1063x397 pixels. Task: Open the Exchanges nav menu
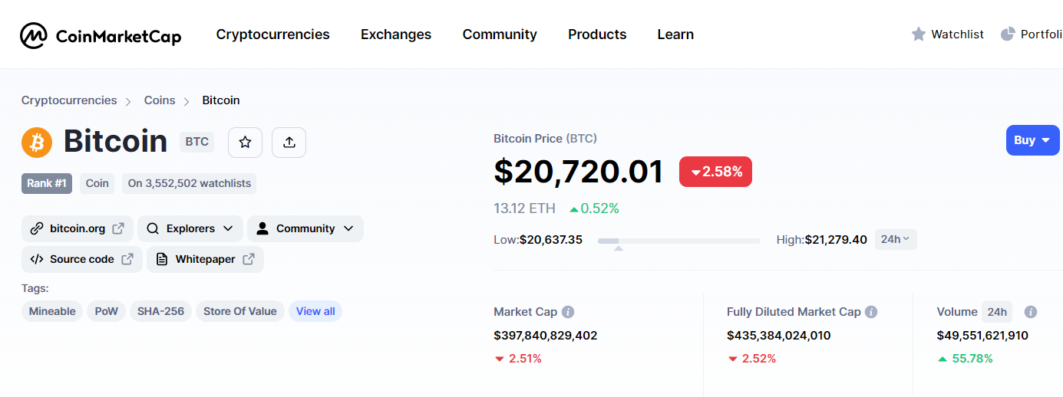click(x=396, y=34)
